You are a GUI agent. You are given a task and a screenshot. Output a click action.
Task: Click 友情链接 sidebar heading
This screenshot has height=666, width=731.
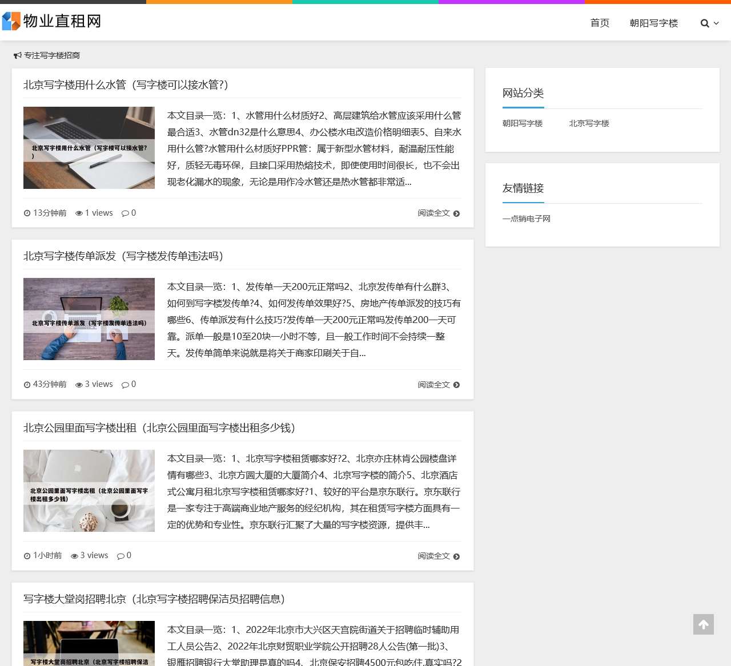[x=523, y=188]
